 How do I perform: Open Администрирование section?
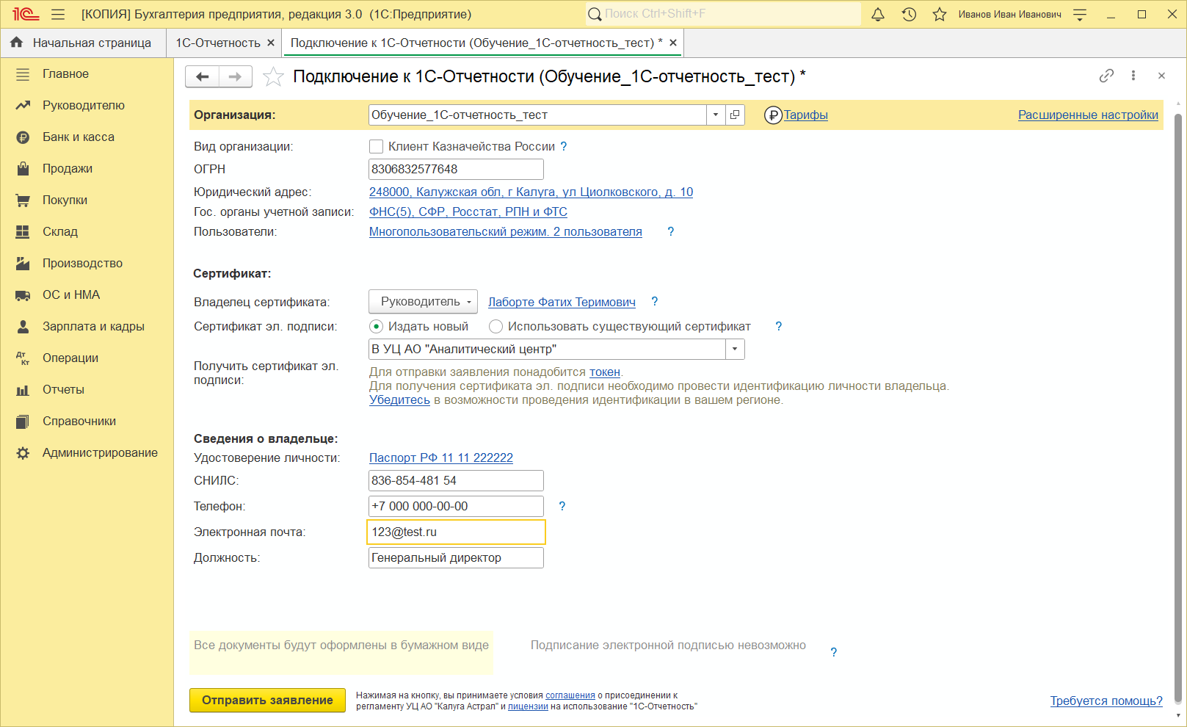click(x=87, y=452)
